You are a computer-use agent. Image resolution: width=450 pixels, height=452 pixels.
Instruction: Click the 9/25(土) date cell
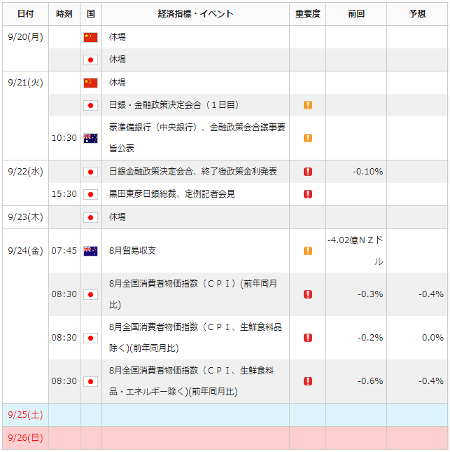(26, 415)
